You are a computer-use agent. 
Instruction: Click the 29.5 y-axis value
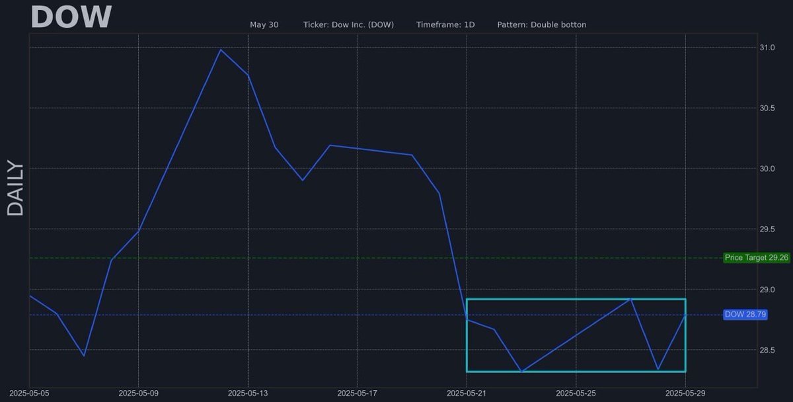pyautogui.click(x=767, y=229)
